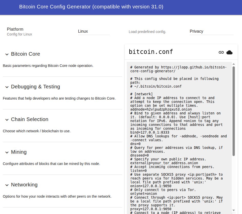The width and height of the screenshot is (242, 214).
Task: Copy config permalink via link icon
Action: pos(221,52)
